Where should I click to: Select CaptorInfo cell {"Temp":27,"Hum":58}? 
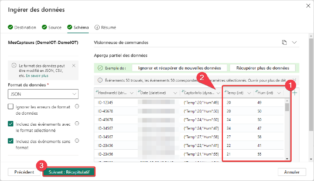[201, 137]
